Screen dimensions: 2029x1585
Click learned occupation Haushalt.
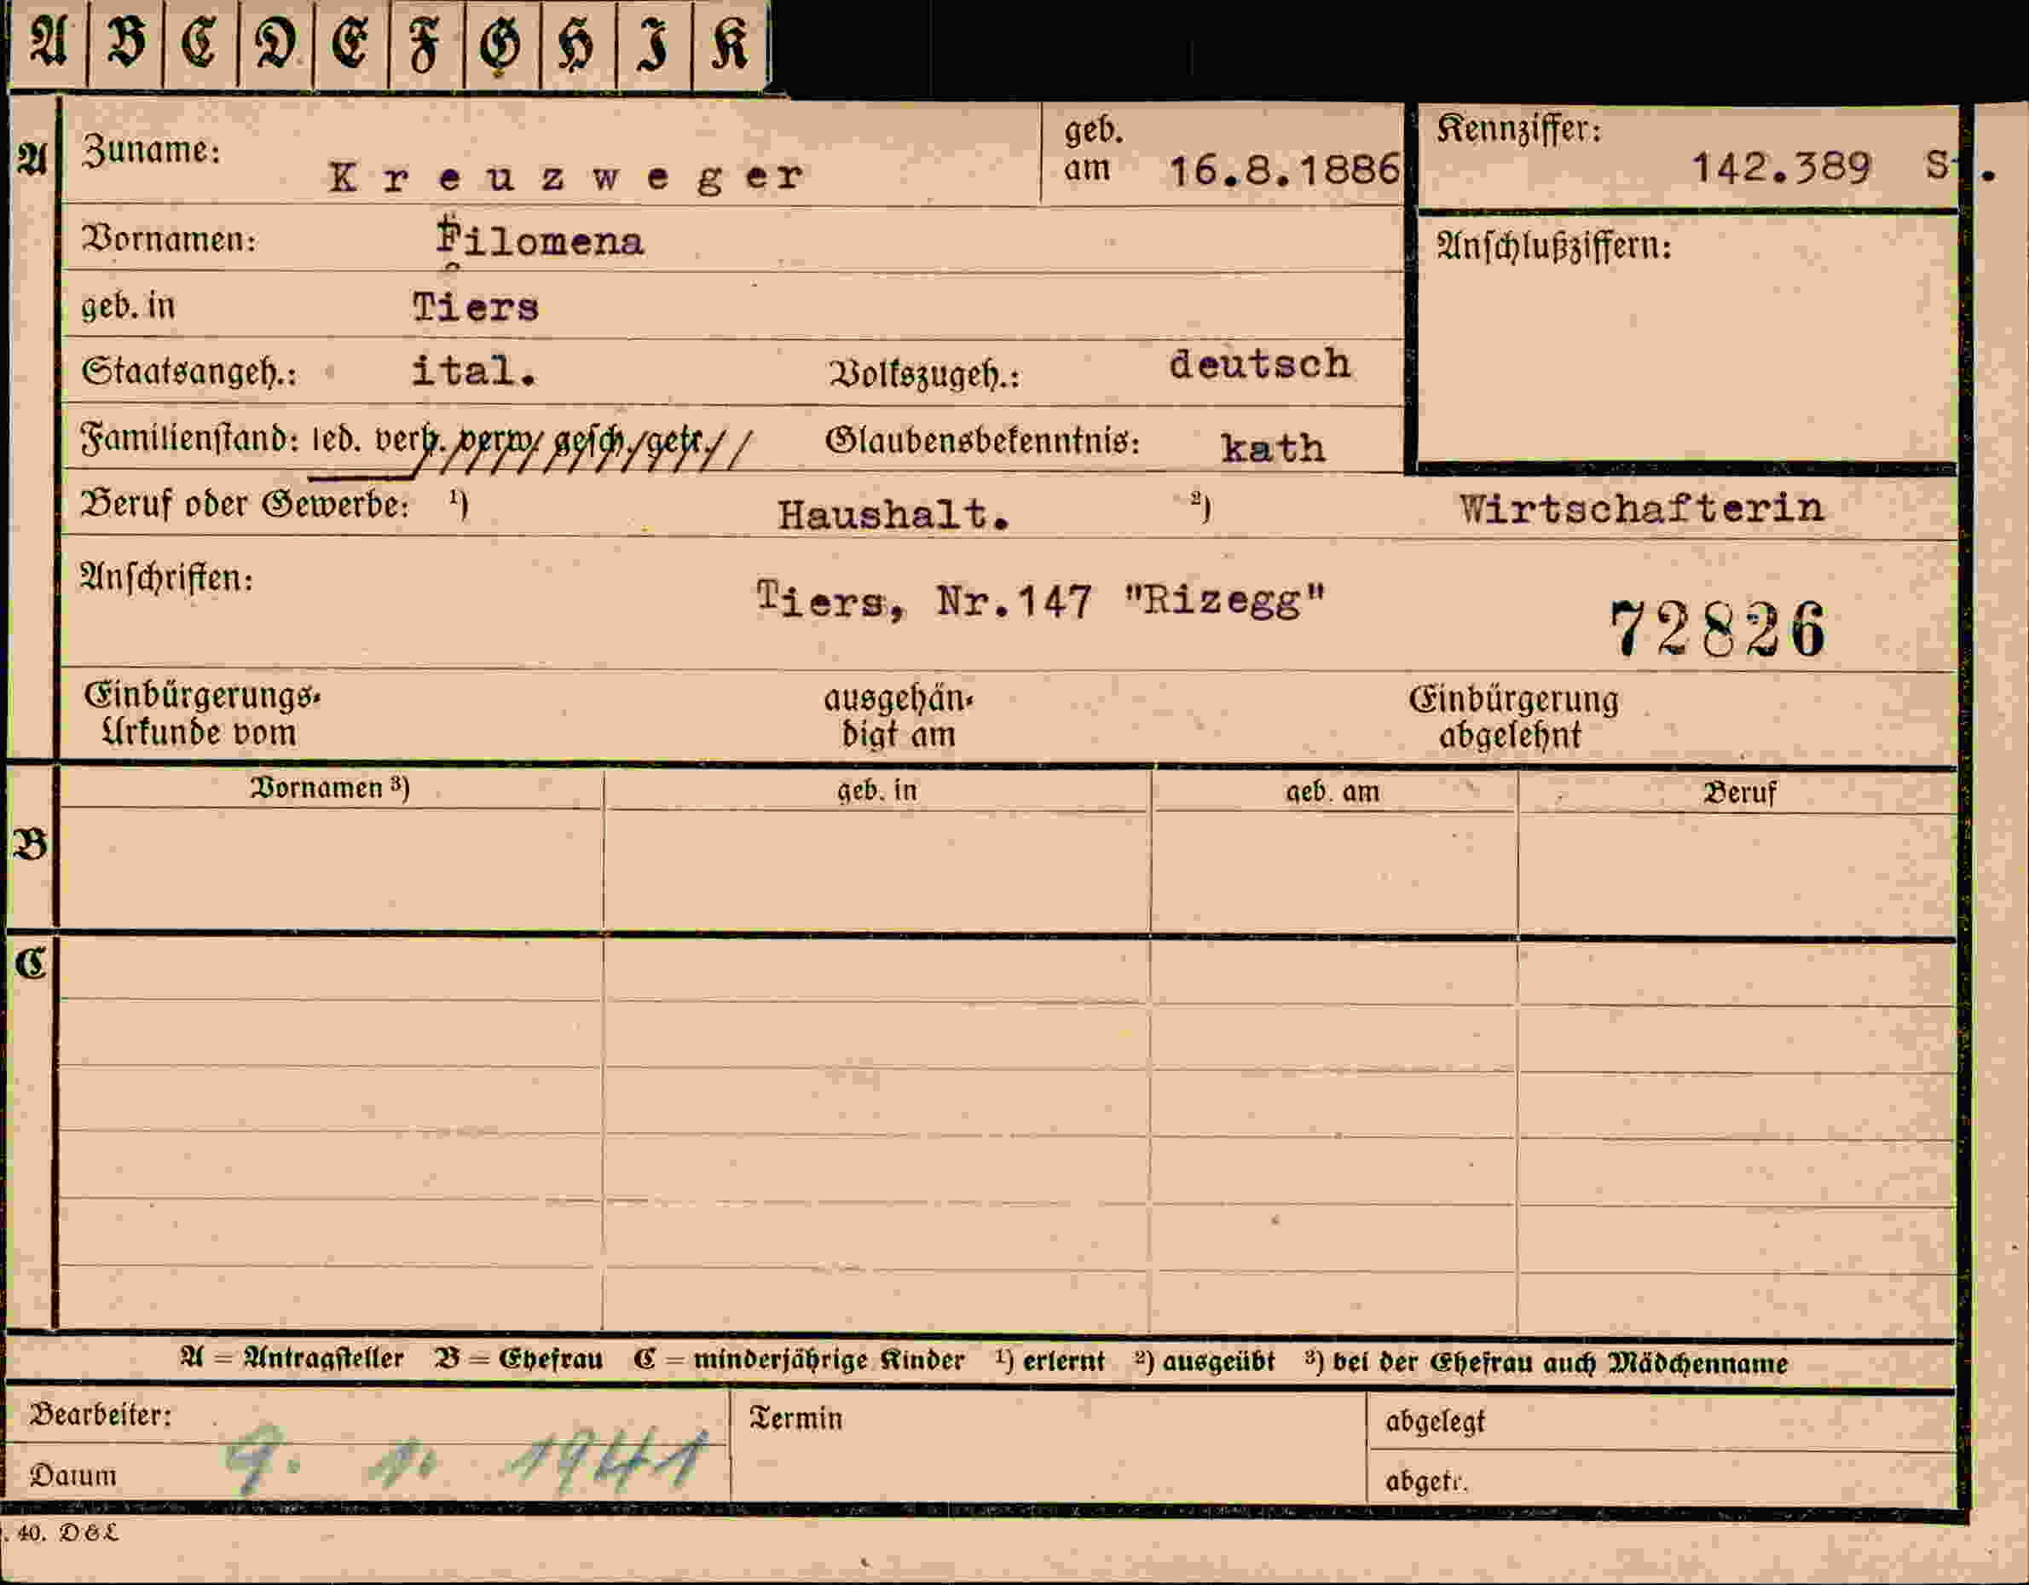pyautogui.click(x=893, y=514)
